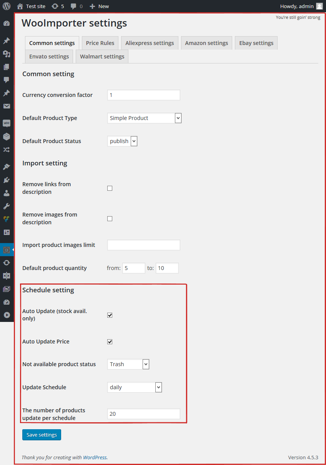Switch to Envato settings tab
This screenshot has width=326, height=465.
pos(49,57)
